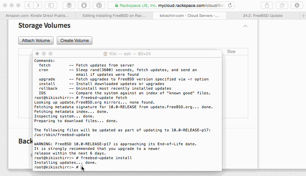Click the Size column header

pyautogui.click(x=231, y=52)
